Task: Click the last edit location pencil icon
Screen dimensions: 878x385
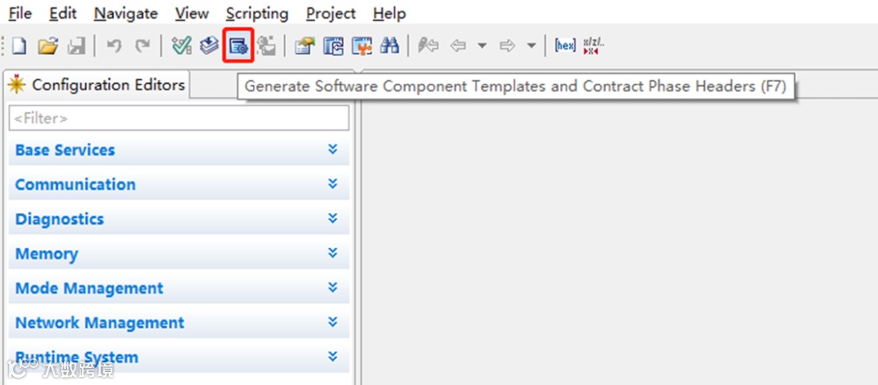Action: pyautogui.click(x=428, y=45)
